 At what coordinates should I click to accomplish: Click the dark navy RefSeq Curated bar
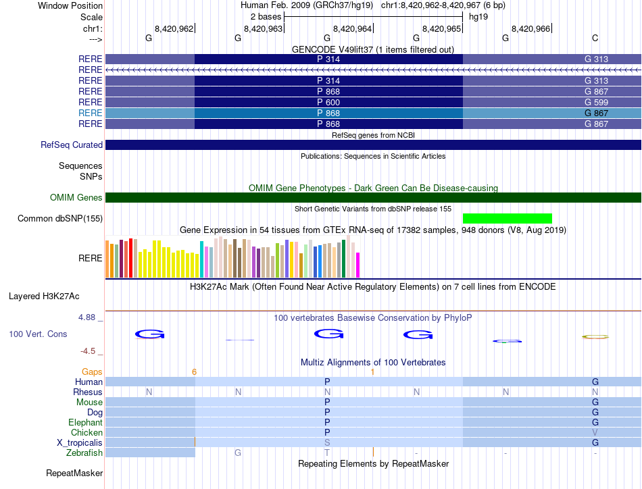pyautogui.click(x=373, y=145)
